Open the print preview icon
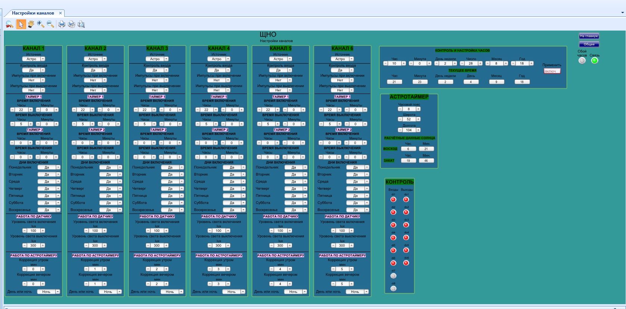Viewport: 626px width, 309px height. [x=81, y=25]
